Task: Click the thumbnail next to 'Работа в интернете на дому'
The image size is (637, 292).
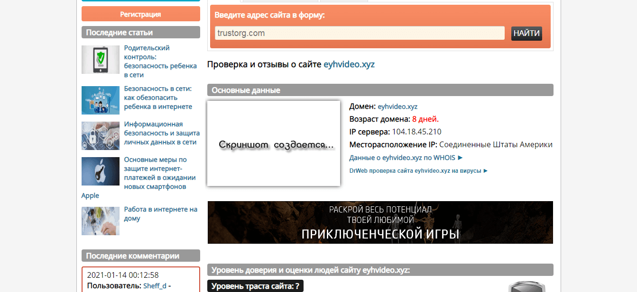Action: 100,221
